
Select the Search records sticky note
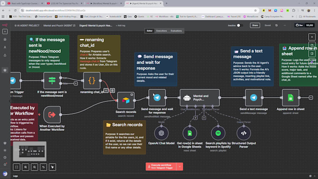pos(124,137)
